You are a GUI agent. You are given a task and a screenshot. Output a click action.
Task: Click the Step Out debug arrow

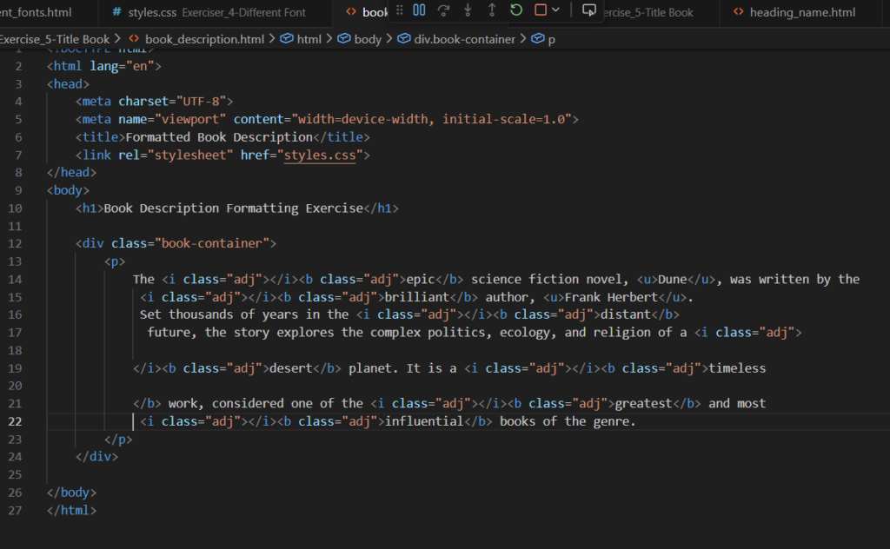(x=492, y=10)
